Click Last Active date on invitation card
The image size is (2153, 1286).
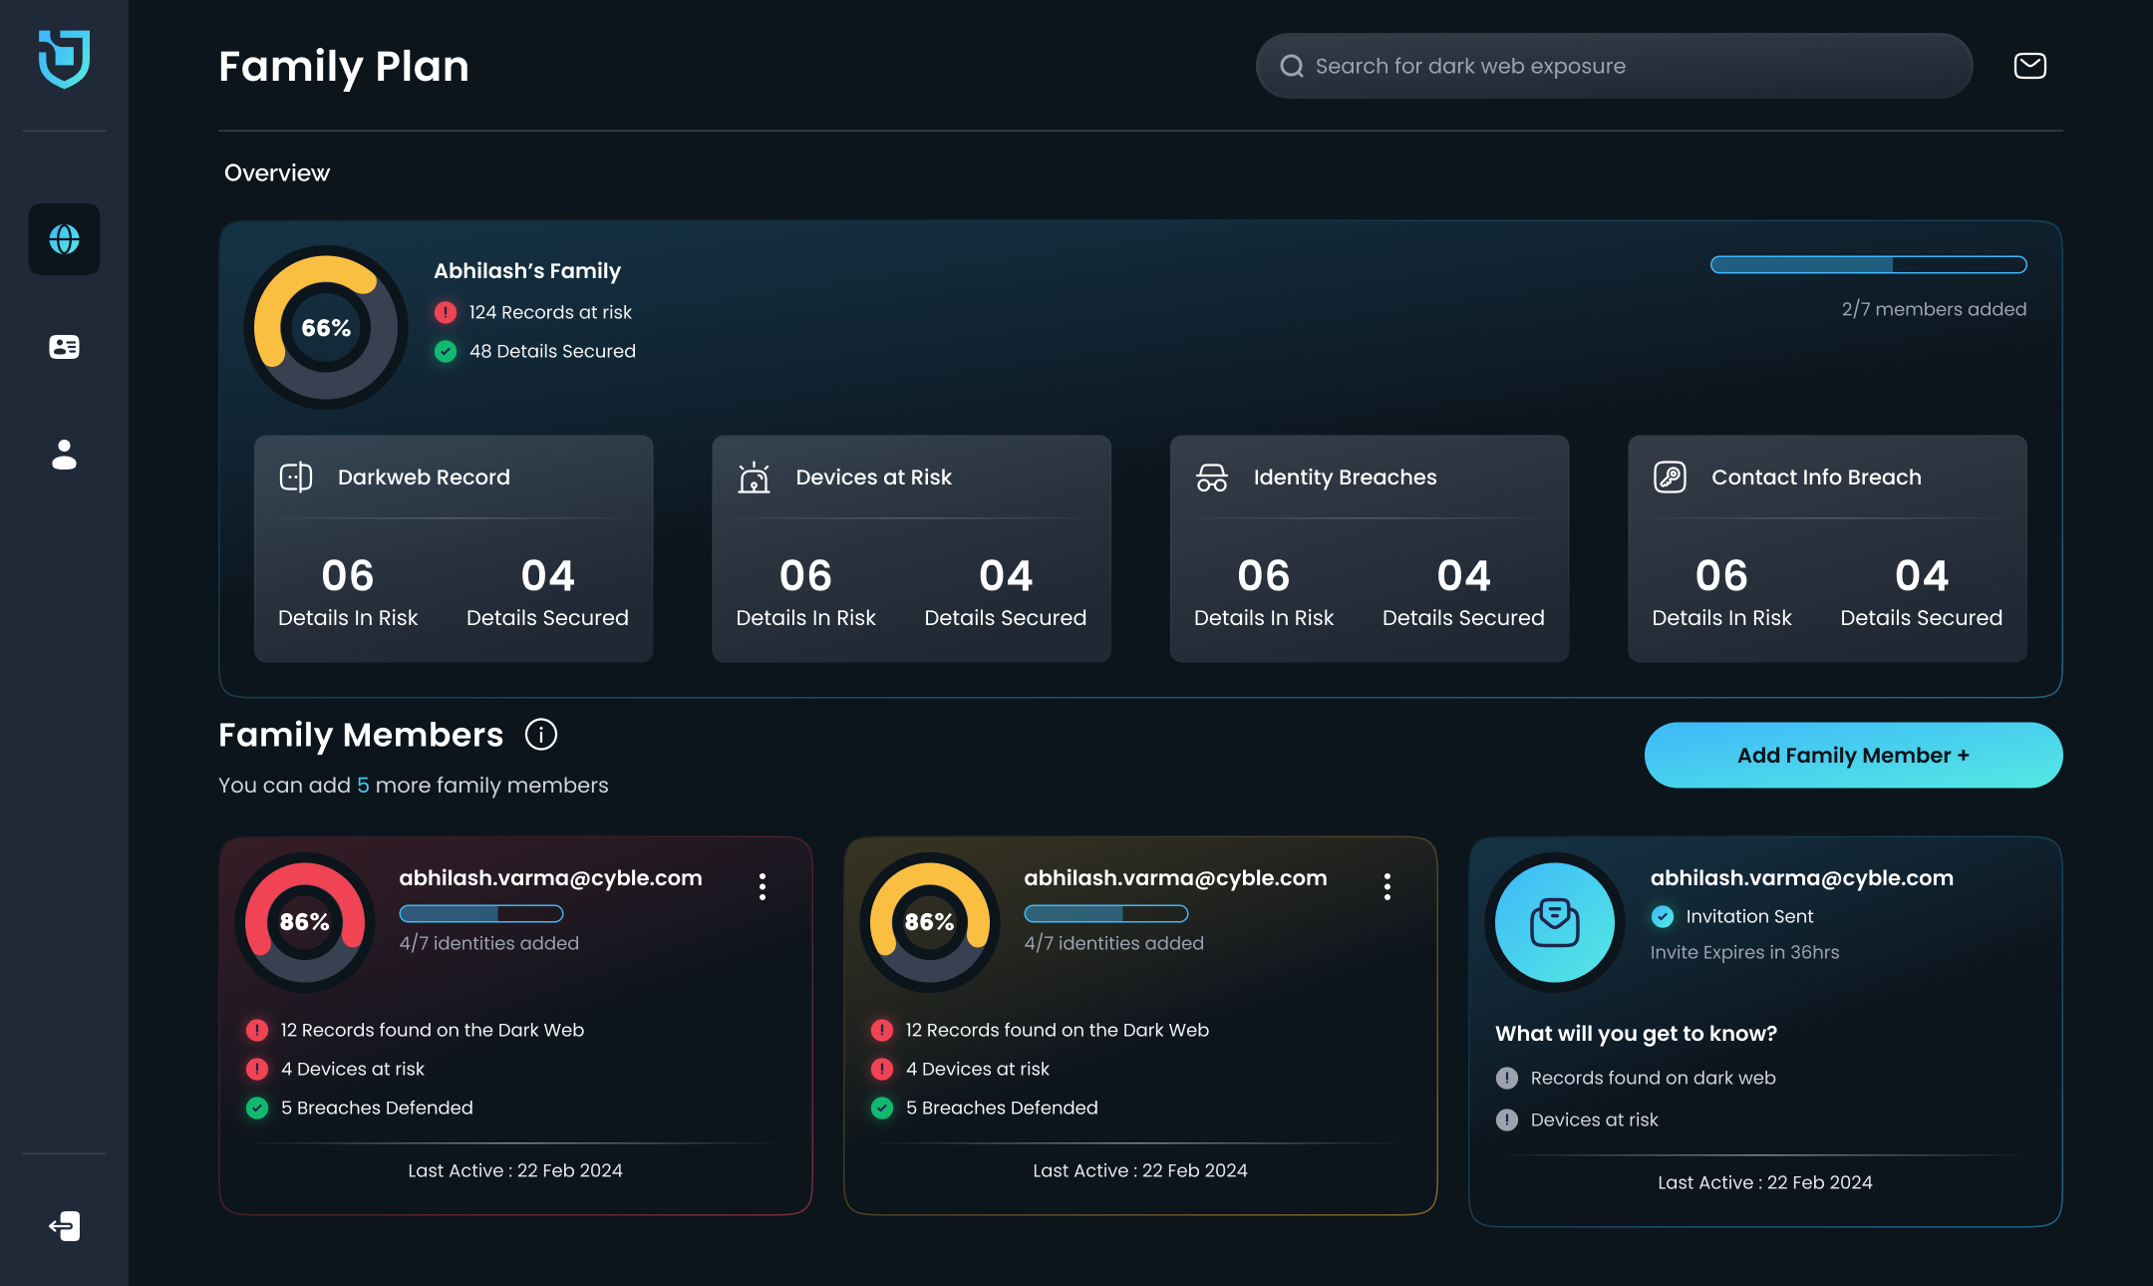(x=1765, y=1182)
